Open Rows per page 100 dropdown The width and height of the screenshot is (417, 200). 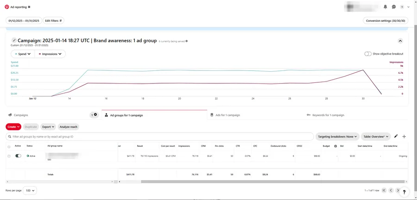30,190
